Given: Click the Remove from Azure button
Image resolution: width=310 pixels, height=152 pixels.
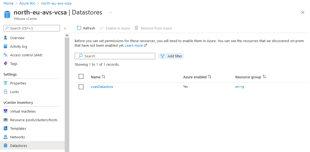Looking at the screenshot, I should click(x=153, y=28).
